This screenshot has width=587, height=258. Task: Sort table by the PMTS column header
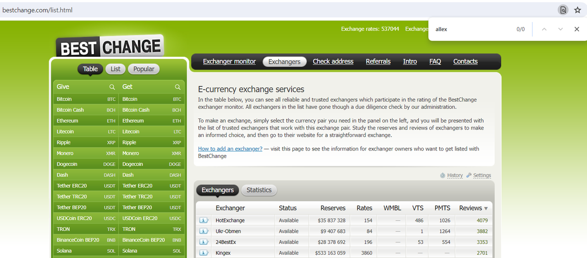click(443, 208)
